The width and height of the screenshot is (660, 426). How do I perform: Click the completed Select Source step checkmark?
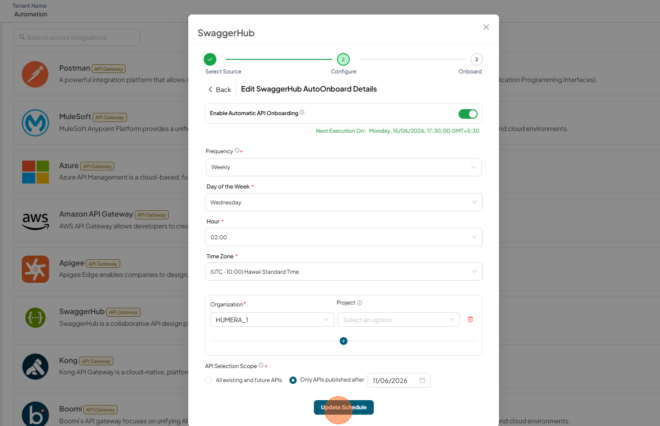click(210, 59)
